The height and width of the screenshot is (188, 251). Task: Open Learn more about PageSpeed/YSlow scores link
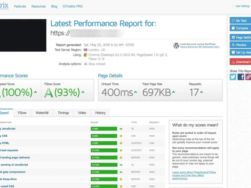coord(194,175)
